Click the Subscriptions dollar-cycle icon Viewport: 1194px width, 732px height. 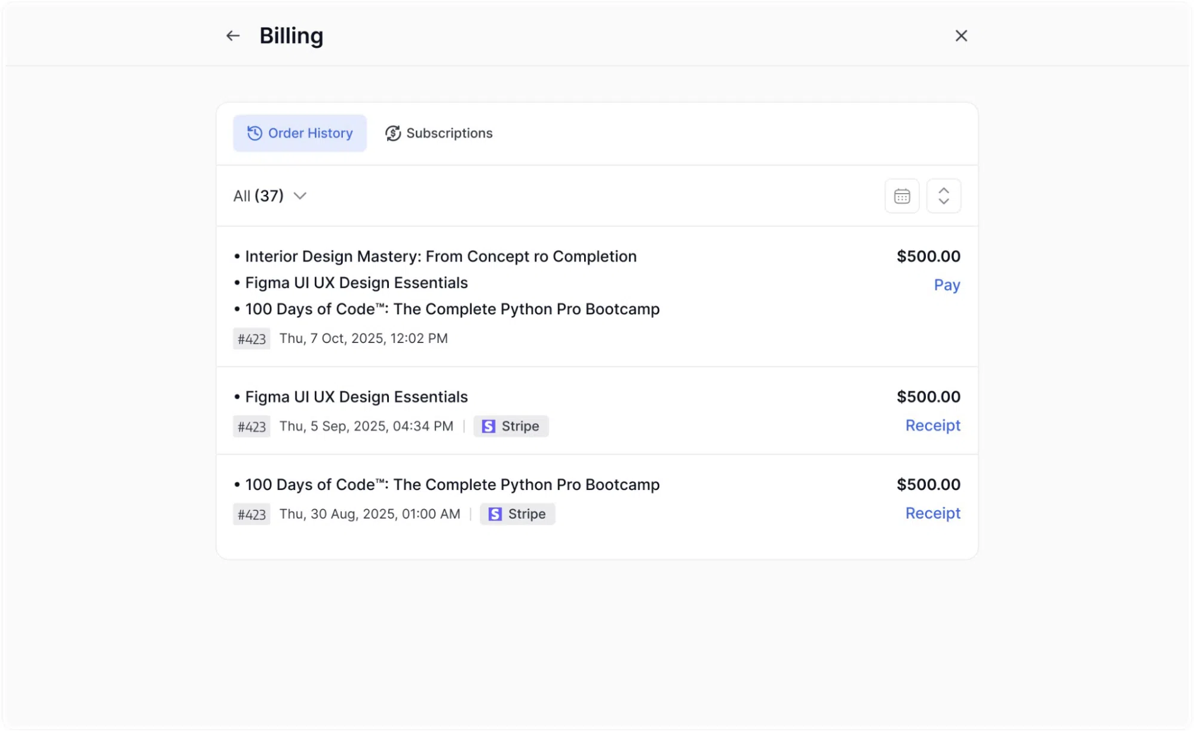(x=392, y=133)
